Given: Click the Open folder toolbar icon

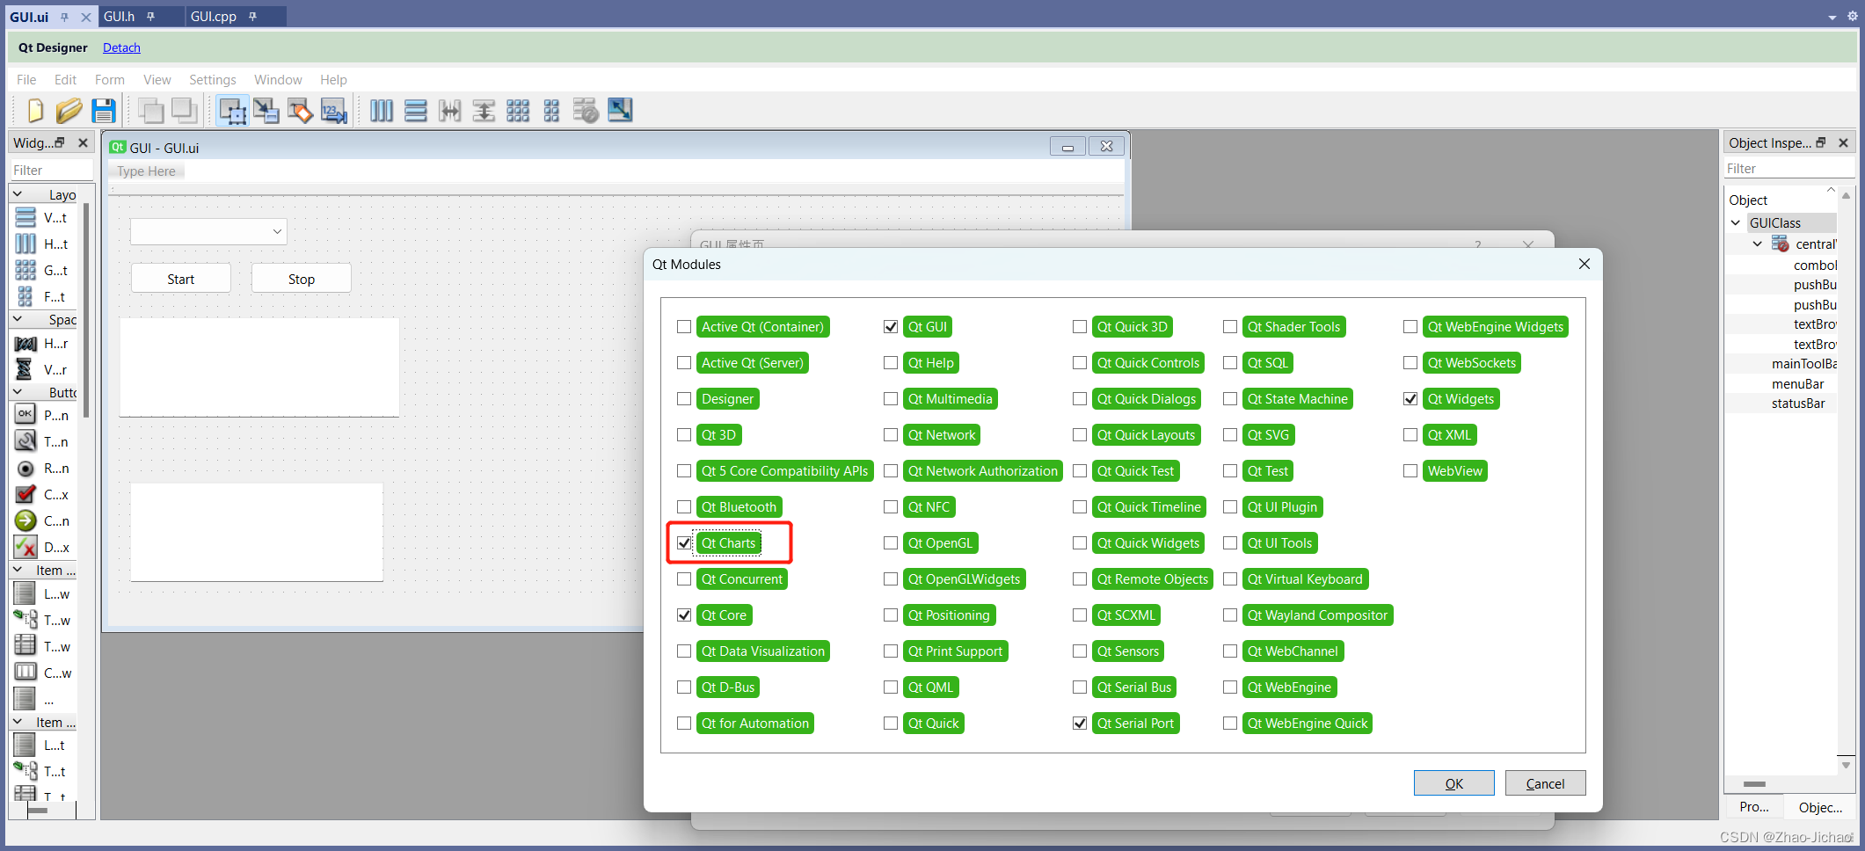Looking at the screenshot, I should (x=69, y=111).
